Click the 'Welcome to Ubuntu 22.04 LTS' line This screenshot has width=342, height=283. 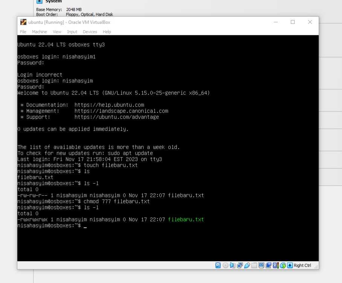[114, 93]
